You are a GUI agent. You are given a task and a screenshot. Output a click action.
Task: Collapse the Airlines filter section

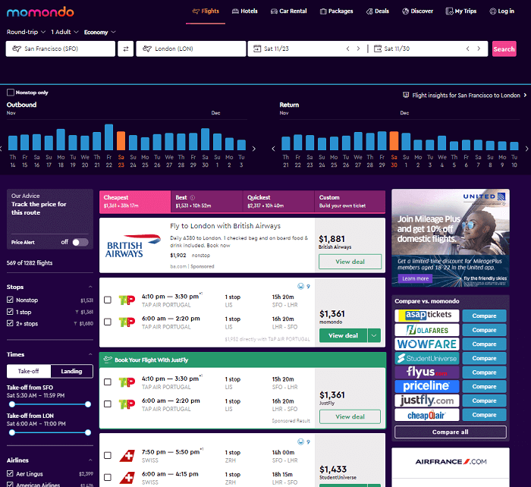pos(90,460)
